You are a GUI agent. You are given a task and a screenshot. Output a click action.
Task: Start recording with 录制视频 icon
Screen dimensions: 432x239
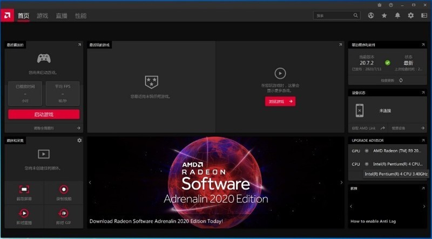pos(64,189)
